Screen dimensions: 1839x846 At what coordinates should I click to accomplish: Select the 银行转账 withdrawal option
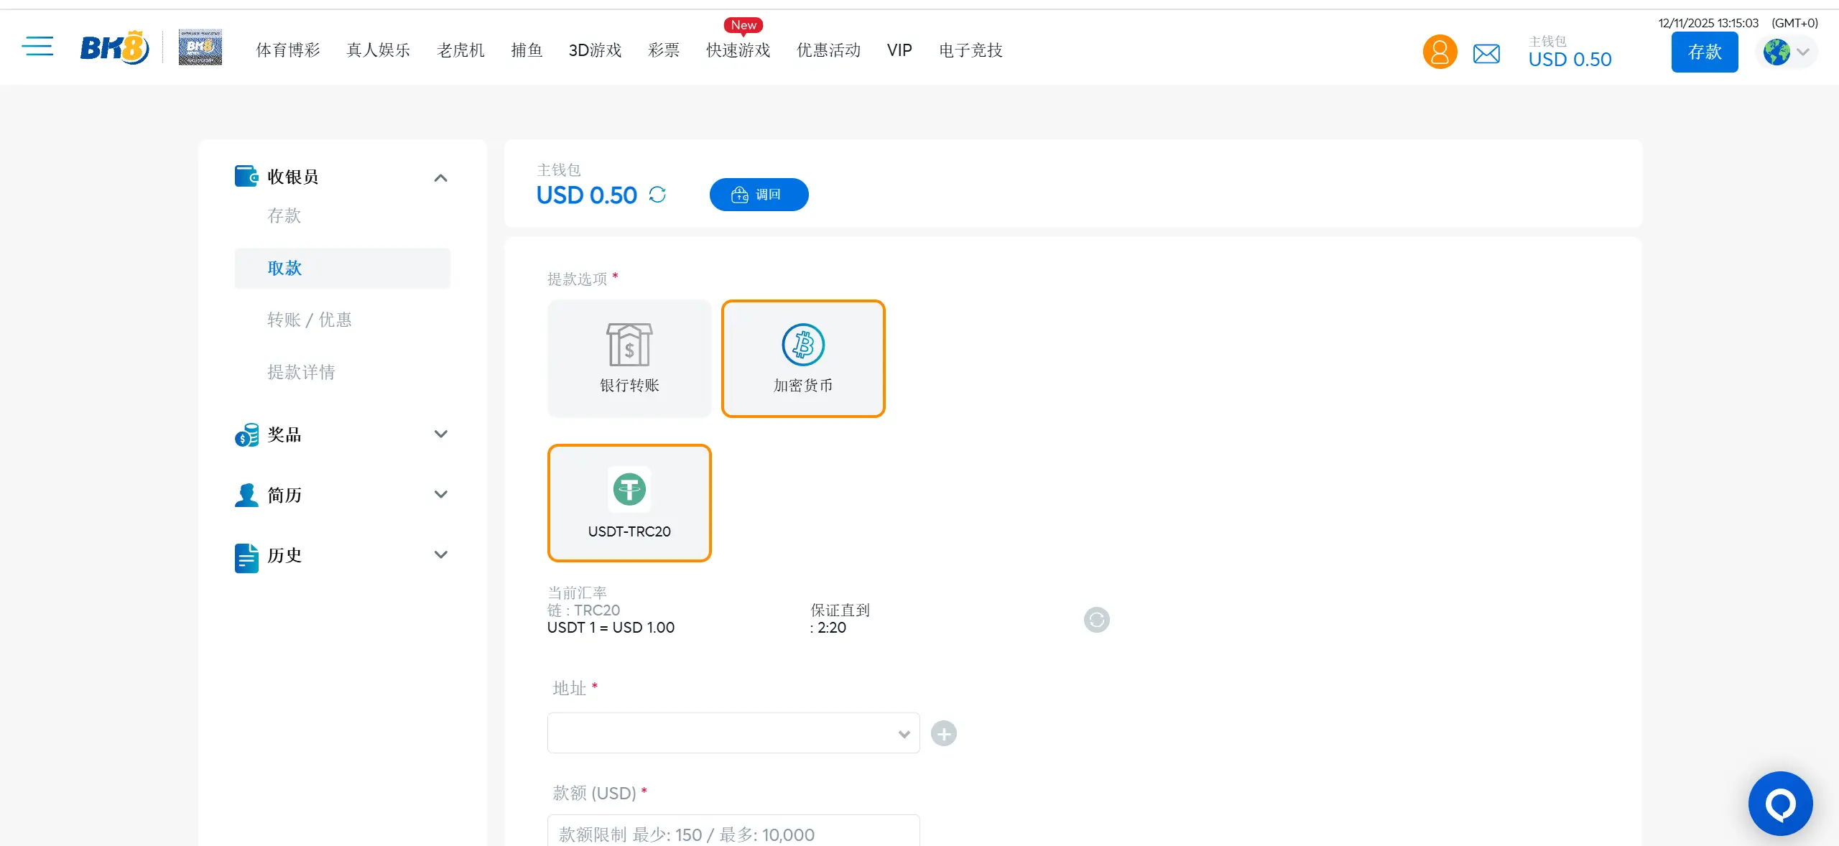[x=629, y=358]
